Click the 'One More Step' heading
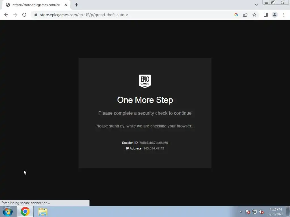 145,100
